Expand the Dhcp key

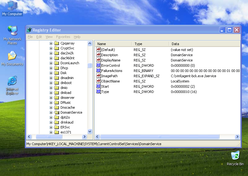(51, 68)
